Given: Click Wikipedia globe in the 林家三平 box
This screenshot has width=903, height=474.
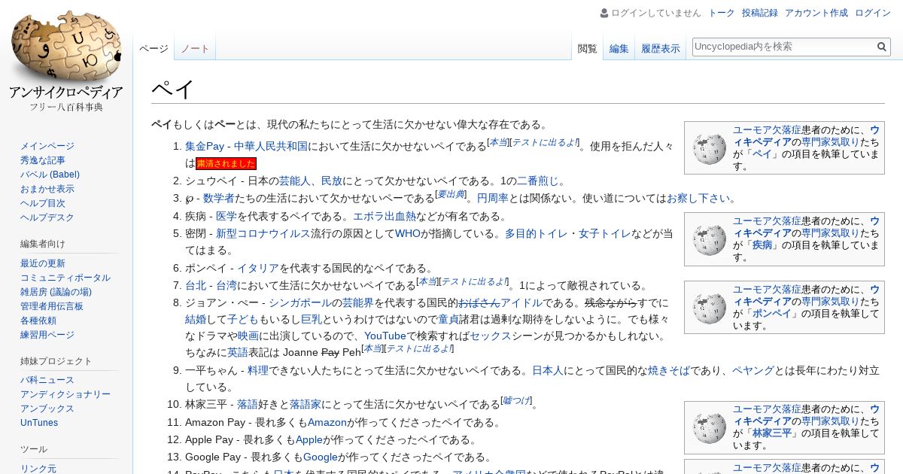Looking at the screenshot, I should [x=710, y=427].
